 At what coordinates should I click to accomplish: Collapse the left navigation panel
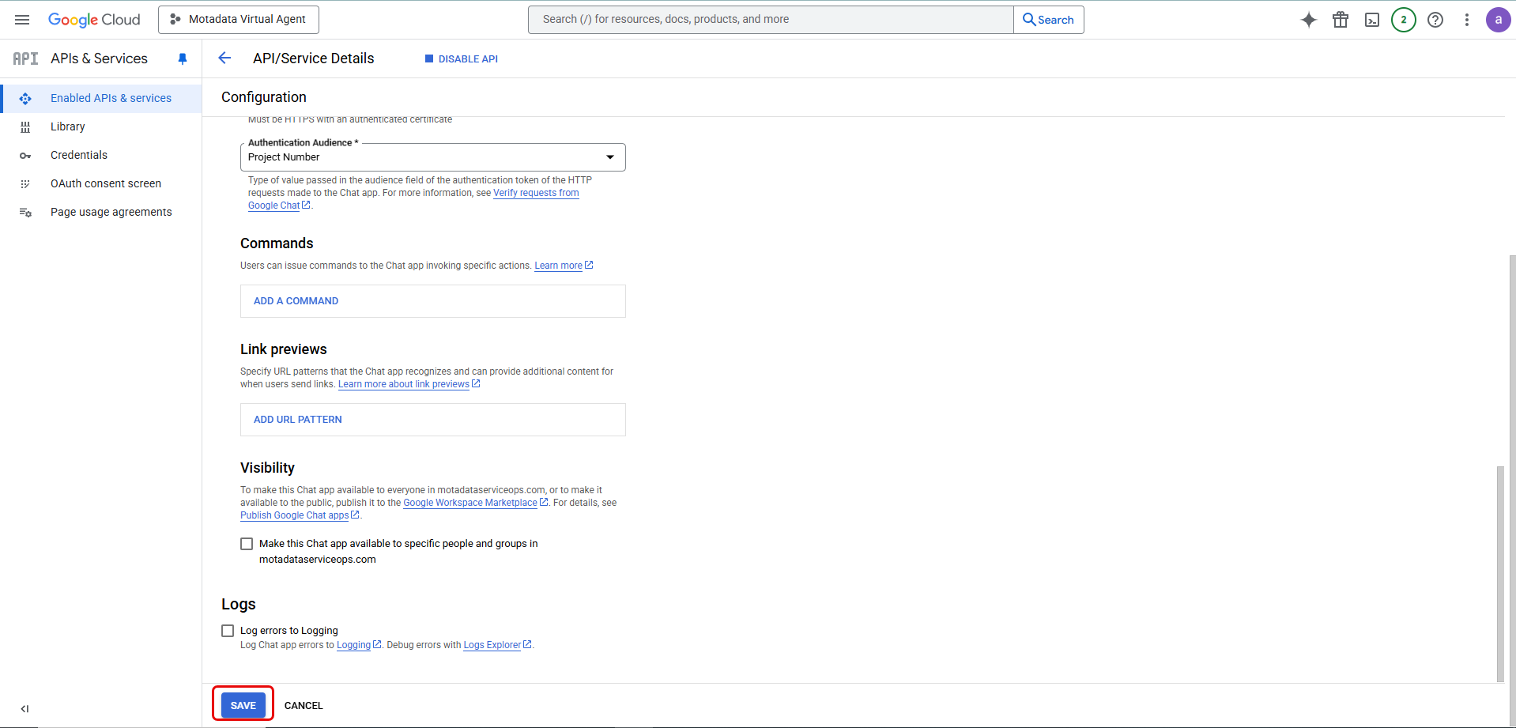[x=25, y=708]
